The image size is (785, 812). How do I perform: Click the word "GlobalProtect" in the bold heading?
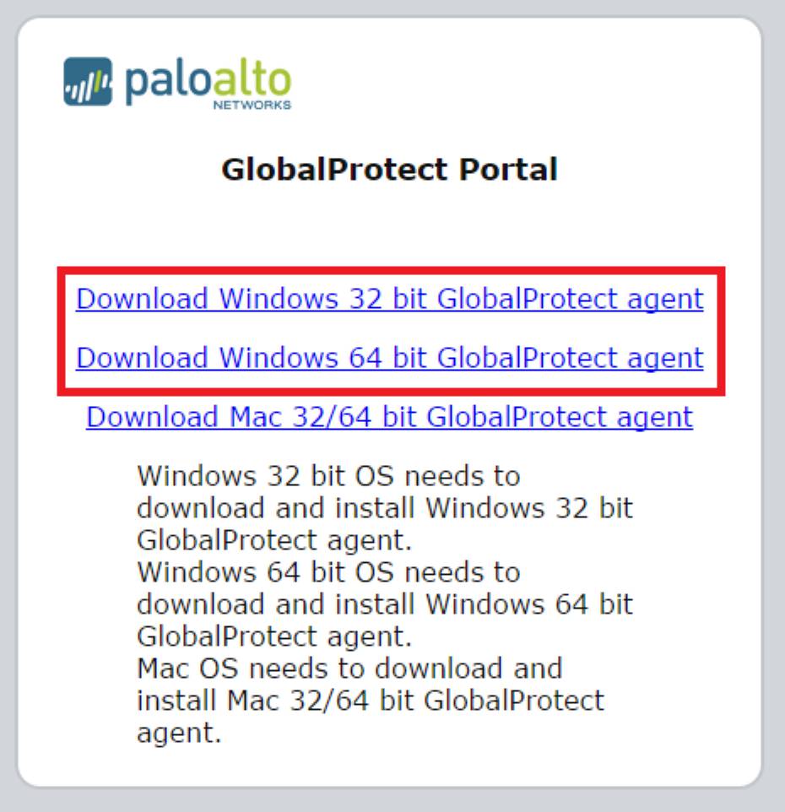[334, 170]
